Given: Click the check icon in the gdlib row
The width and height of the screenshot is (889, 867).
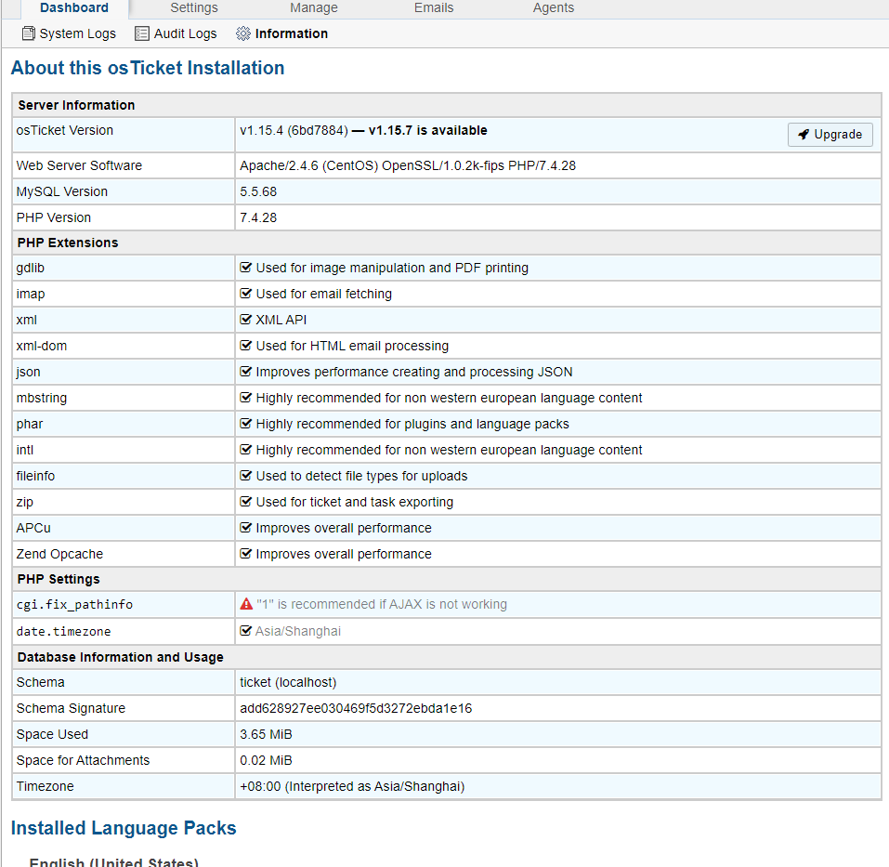Looking at the screenshot, I should click(x=245, y=268).
